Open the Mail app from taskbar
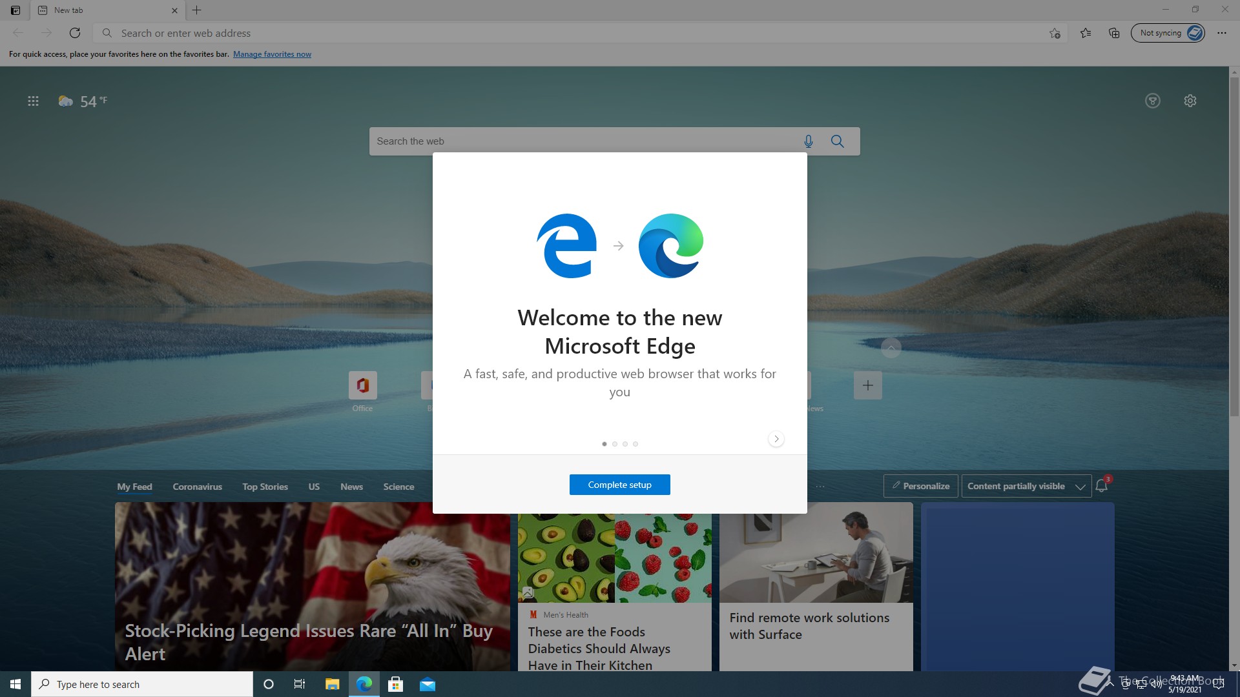The width and height of the screenshot is (1240, 697). (x=428, y=684)
